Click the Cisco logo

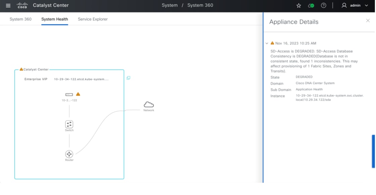(x=22, y=5)
